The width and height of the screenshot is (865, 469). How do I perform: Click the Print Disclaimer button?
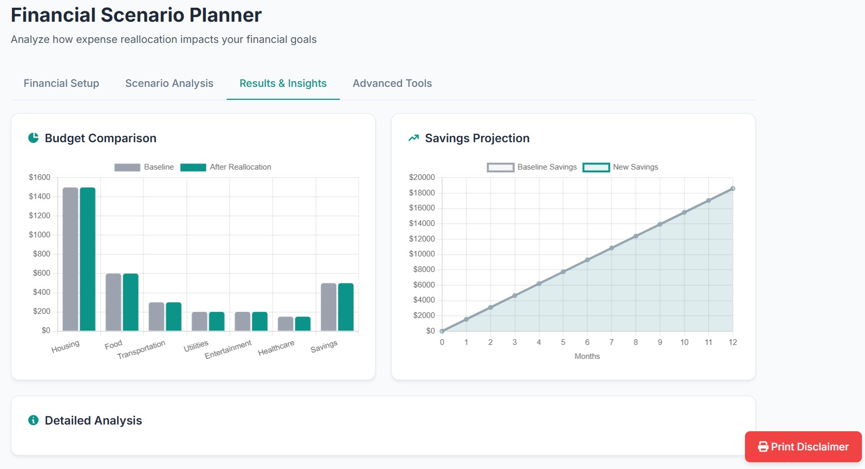click(802, 446)
